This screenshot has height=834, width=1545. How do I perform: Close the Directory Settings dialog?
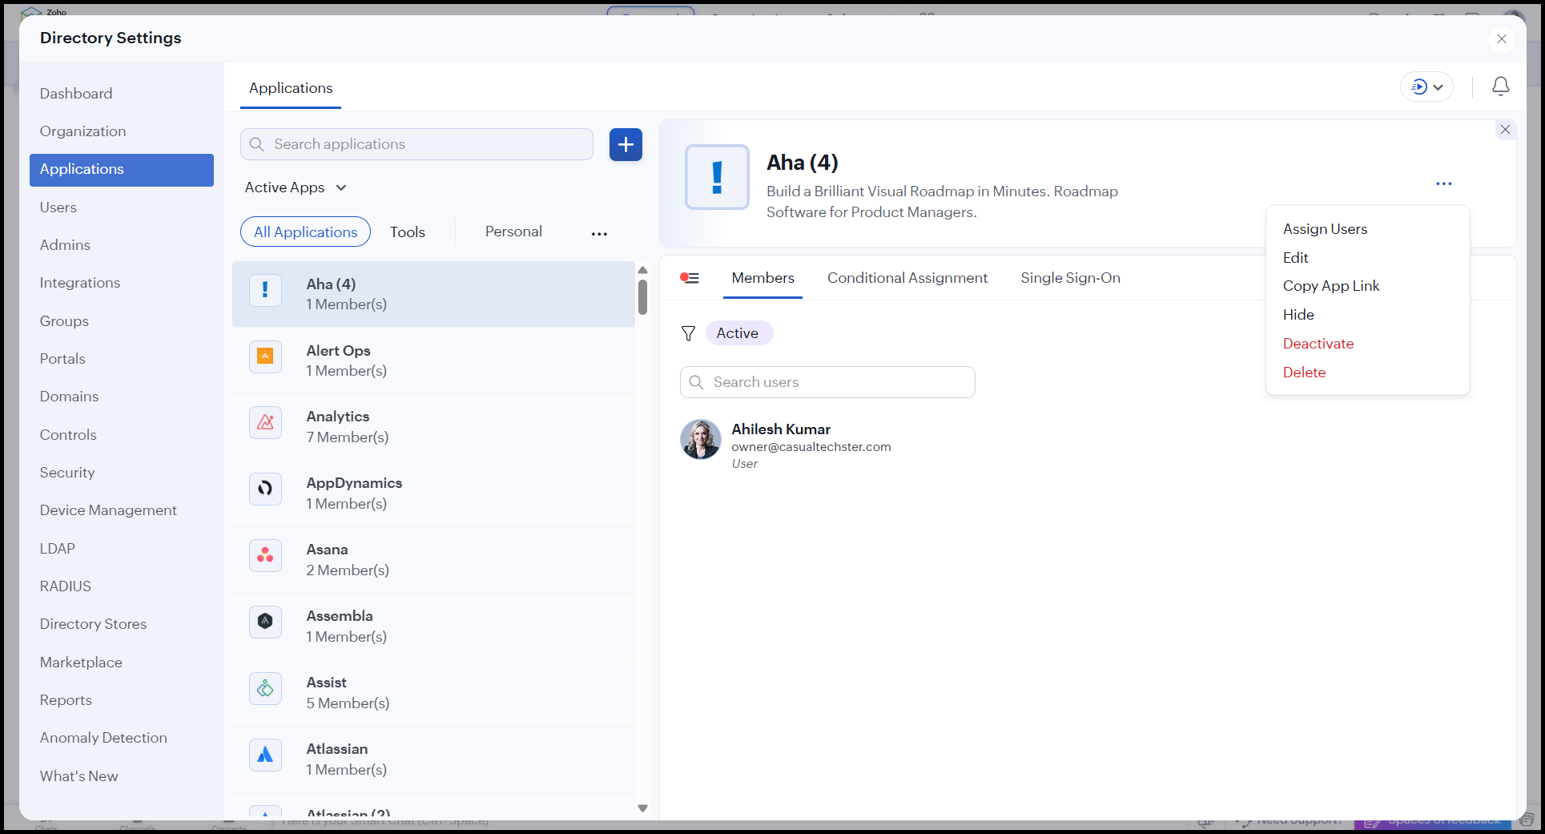(x=1501, y=38)
